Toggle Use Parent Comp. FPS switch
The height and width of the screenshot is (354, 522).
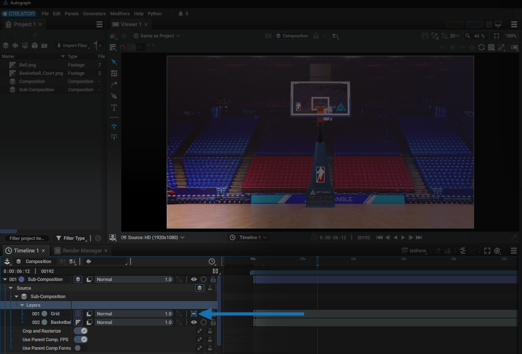click(x=81, y=339)
